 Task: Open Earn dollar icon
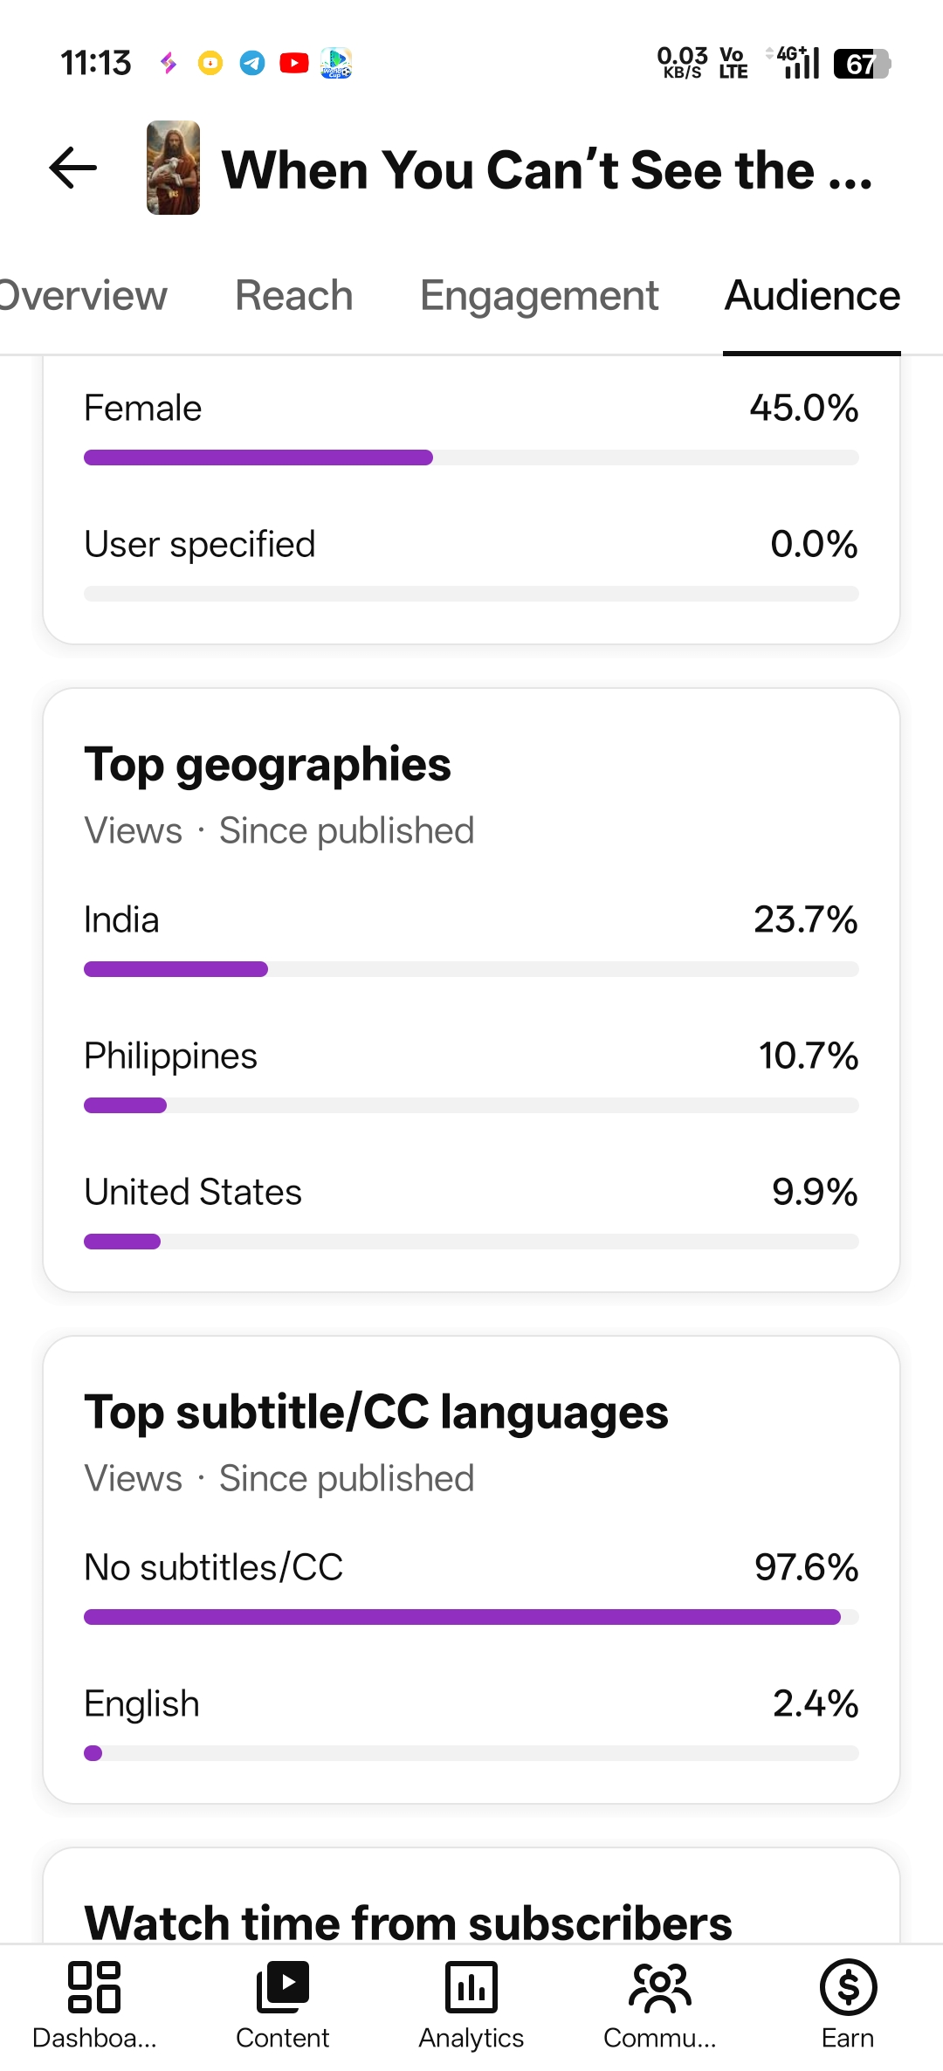pyautogui.click(x=848, y=1986)
